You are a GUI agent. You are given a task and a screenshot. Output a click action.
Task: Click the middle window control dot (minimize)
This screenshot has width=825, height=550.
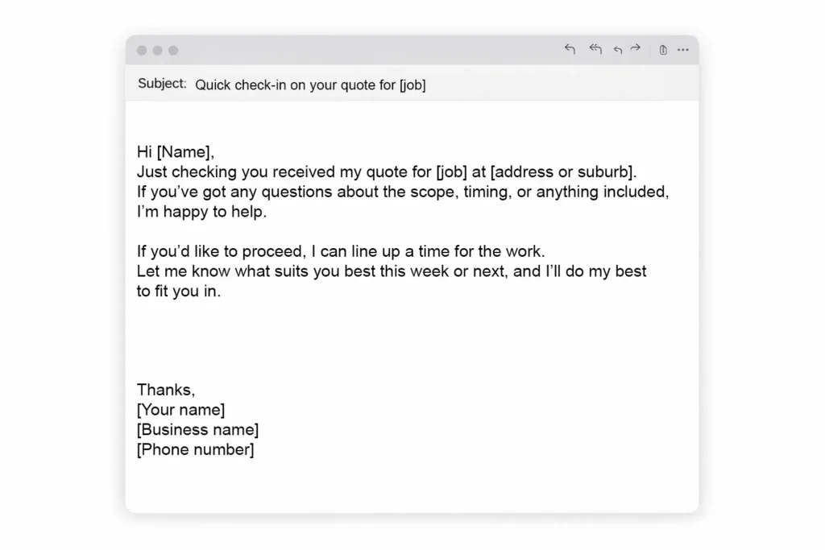[x=157, y=51]
